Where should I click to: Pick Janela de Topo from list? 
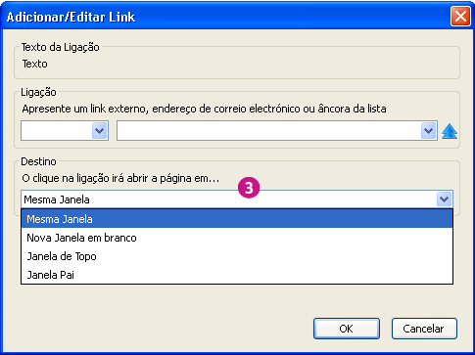(237, 256)
